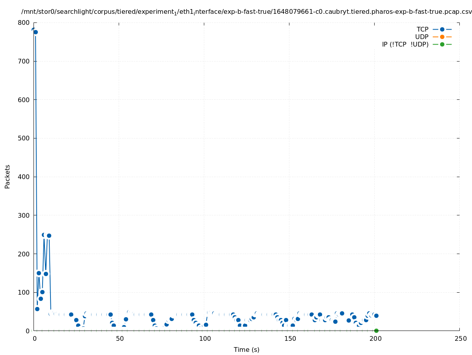Click the final blue TCP point near 200 seconds

click(376, 316)
